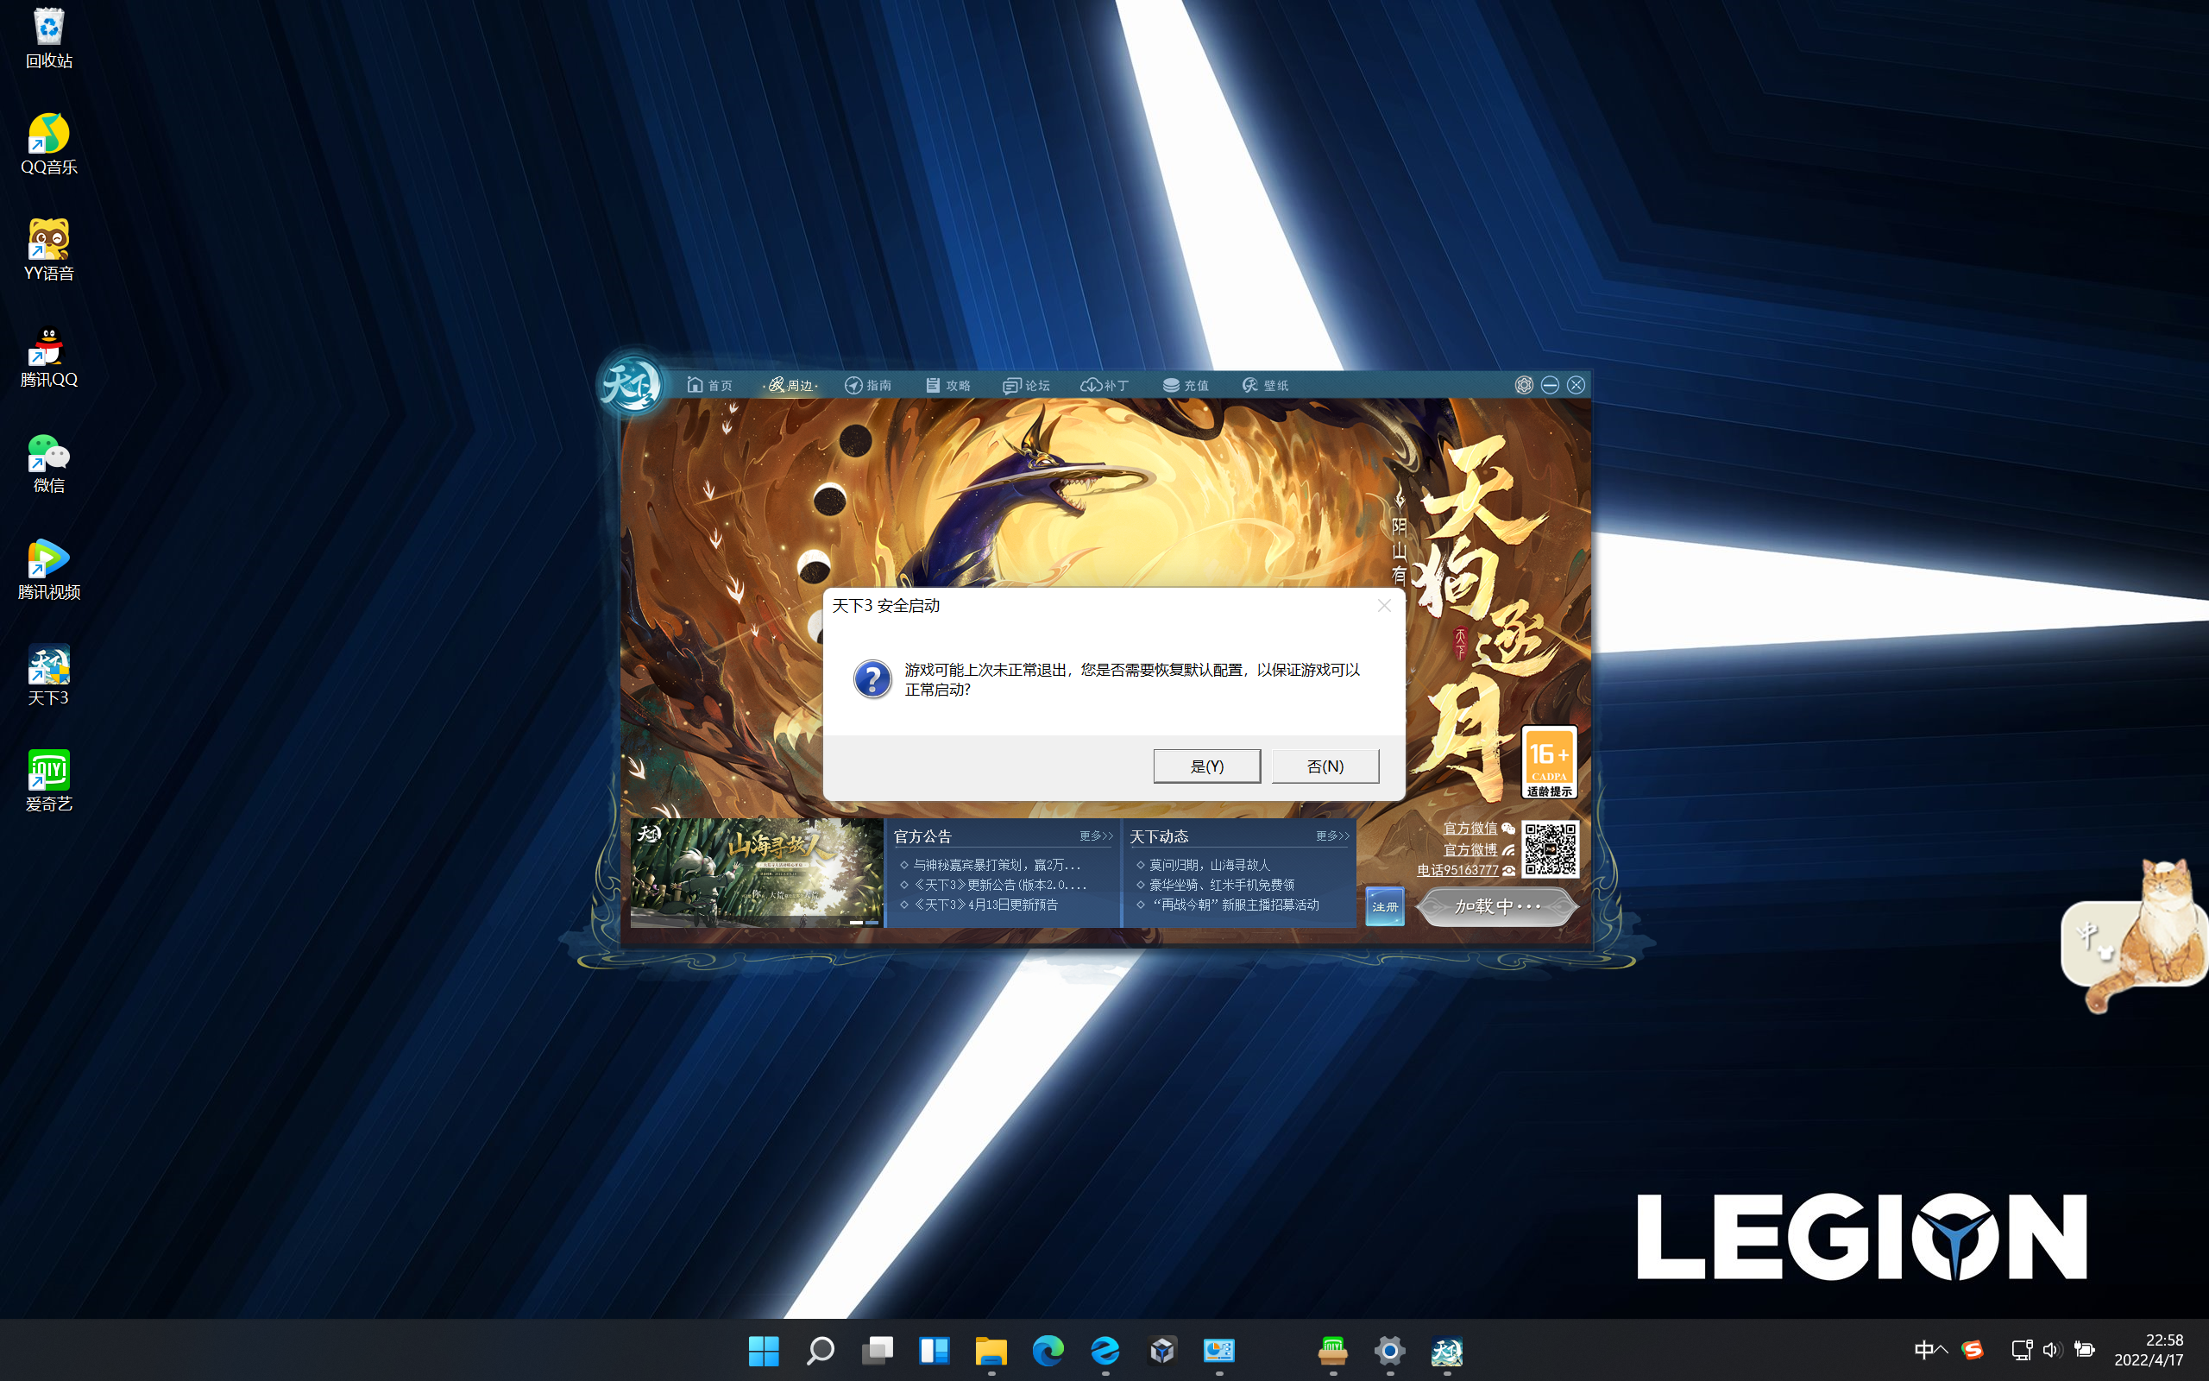
Task: Open news 豪华坐骑、红米手机免费领
Action: [x=1221, y=884]
